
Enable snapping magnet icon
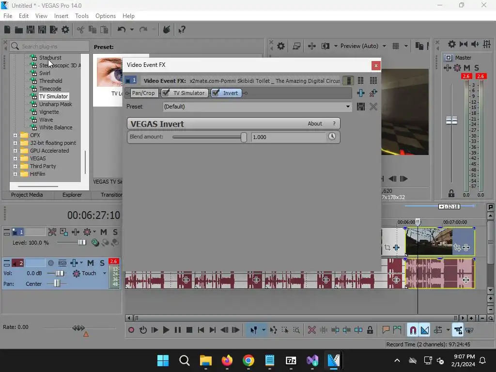tap(413, 330)
